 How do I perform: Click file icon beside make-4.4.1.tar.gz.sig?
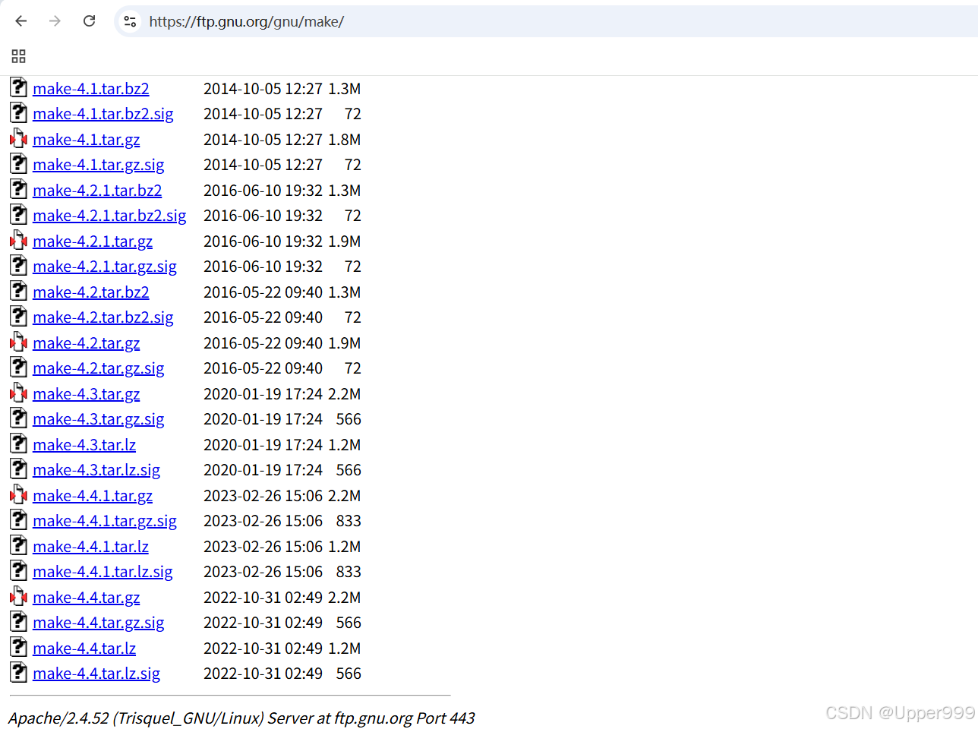pyautogui.click(x=19, y=519)
